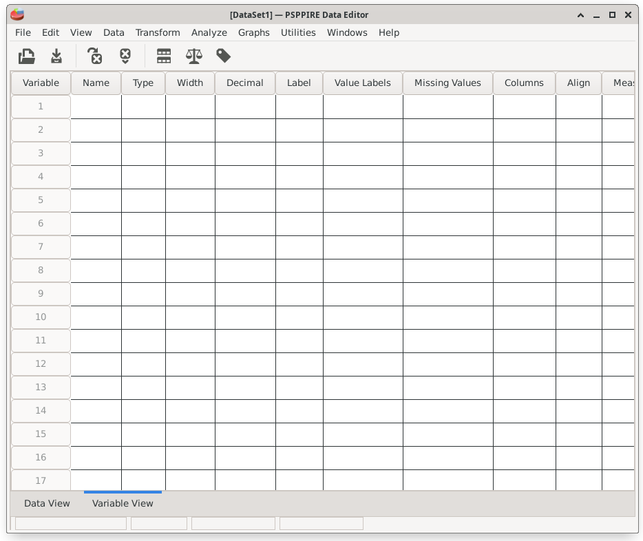Click the Align column header

pyautogui.click(x=578, y=83)
